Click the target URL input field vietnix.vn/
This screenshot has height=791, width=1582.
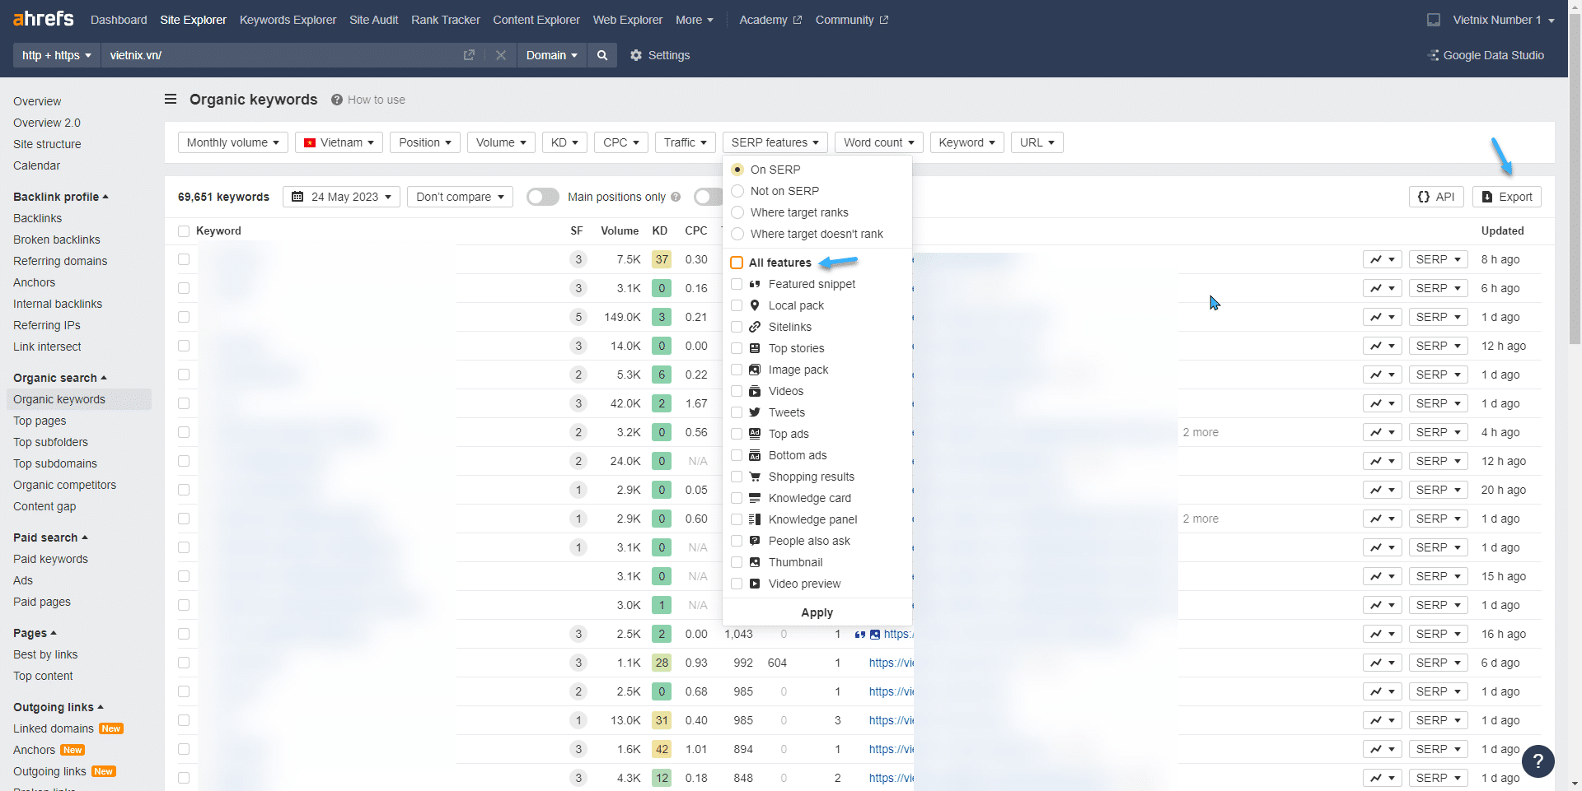[280, 55]
